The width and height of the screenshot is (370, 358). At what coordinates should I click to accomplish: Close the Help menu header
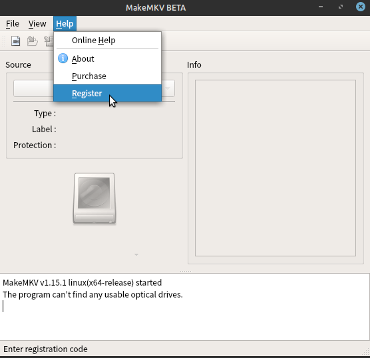[65, 23]
